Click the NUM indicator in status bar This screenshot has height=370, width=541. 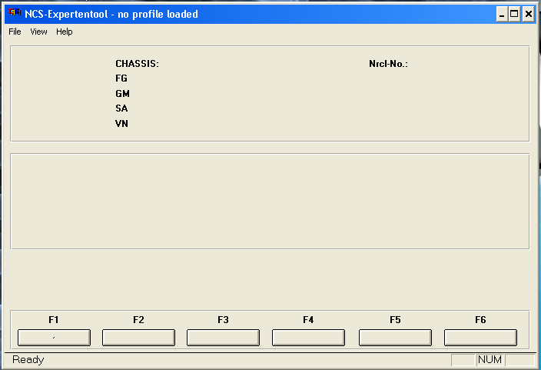point(490,360)
